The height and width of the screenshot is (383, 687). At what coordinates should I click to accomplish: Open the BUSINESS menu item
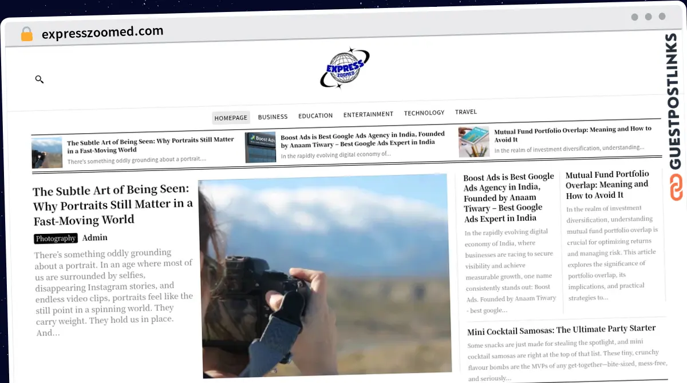pyautogui.click(x=273, y=117)
